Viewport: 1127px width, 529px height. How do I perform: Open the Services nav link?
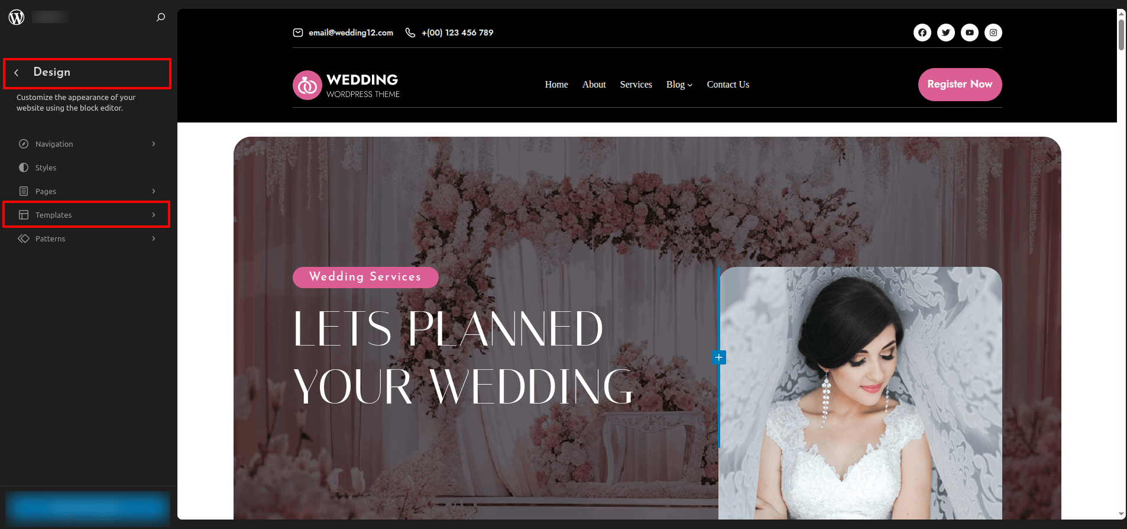[x=636, y=85]
